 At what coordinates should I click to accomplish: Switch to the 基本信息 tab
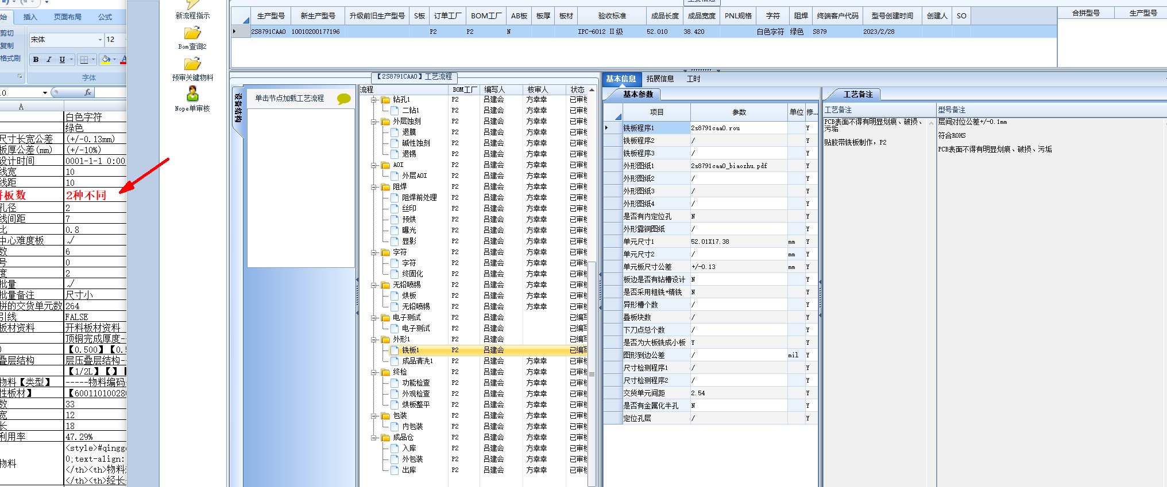[x=621, y=79]
